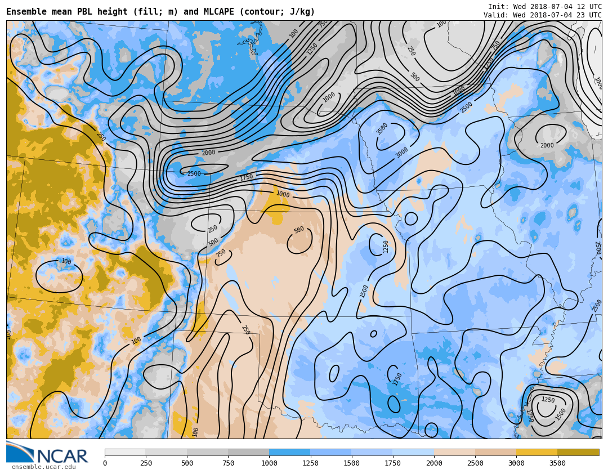
Task: Click the 3500 MLCAPE contour label on map
Action: pos(382,128)
